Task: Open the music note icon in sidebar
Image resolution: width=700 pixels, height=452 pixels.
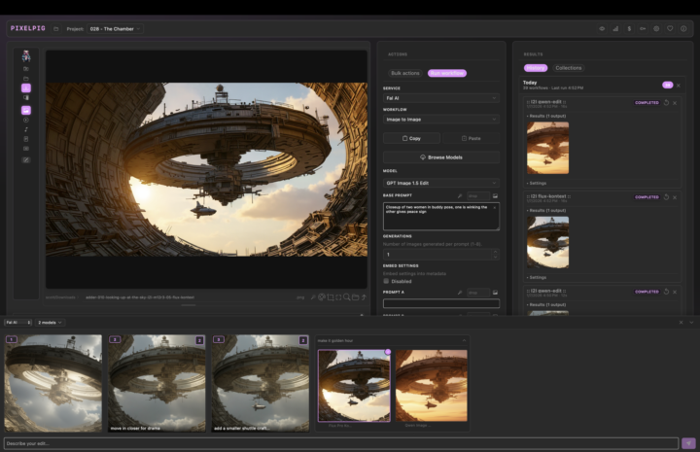Action: tap(26, 129)
